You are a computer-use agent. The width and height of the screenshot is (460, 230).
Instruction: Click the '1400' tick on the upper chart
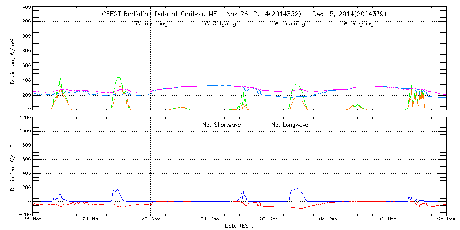click(x=25, y=7)
